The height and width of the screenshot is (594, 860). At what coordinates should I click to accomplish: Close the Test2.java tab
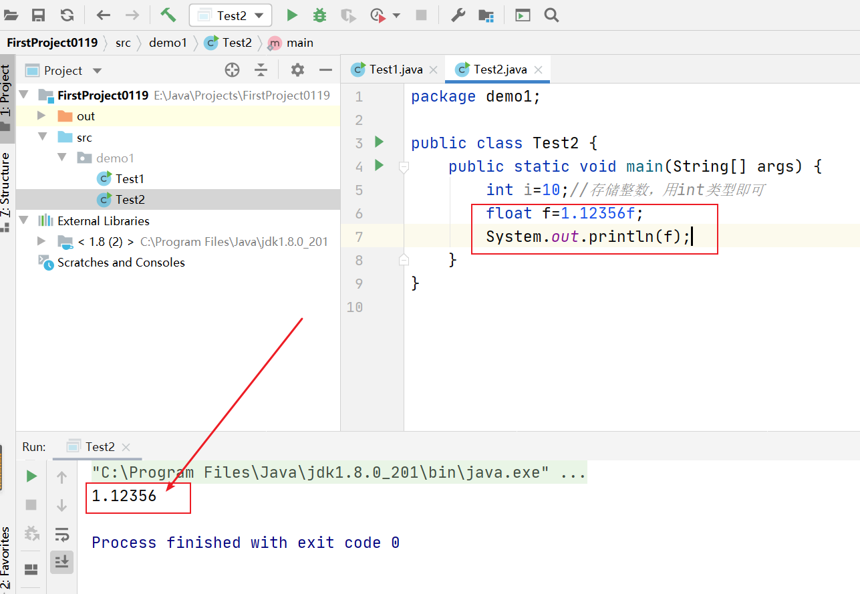point(539,69)
